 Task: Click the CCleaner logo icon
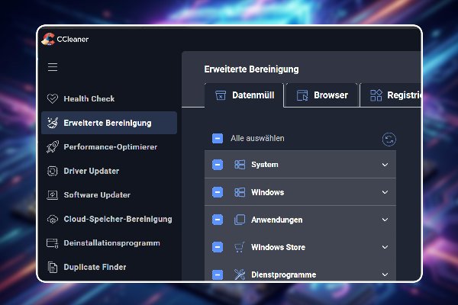pos(48,39)
